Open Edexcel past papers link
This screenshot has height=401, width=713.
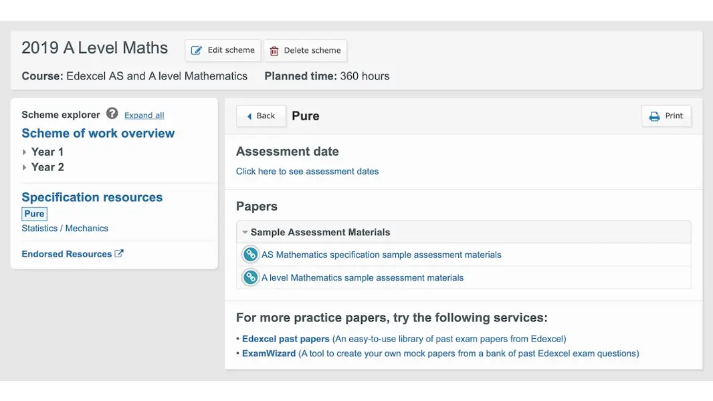pos(286,340)
